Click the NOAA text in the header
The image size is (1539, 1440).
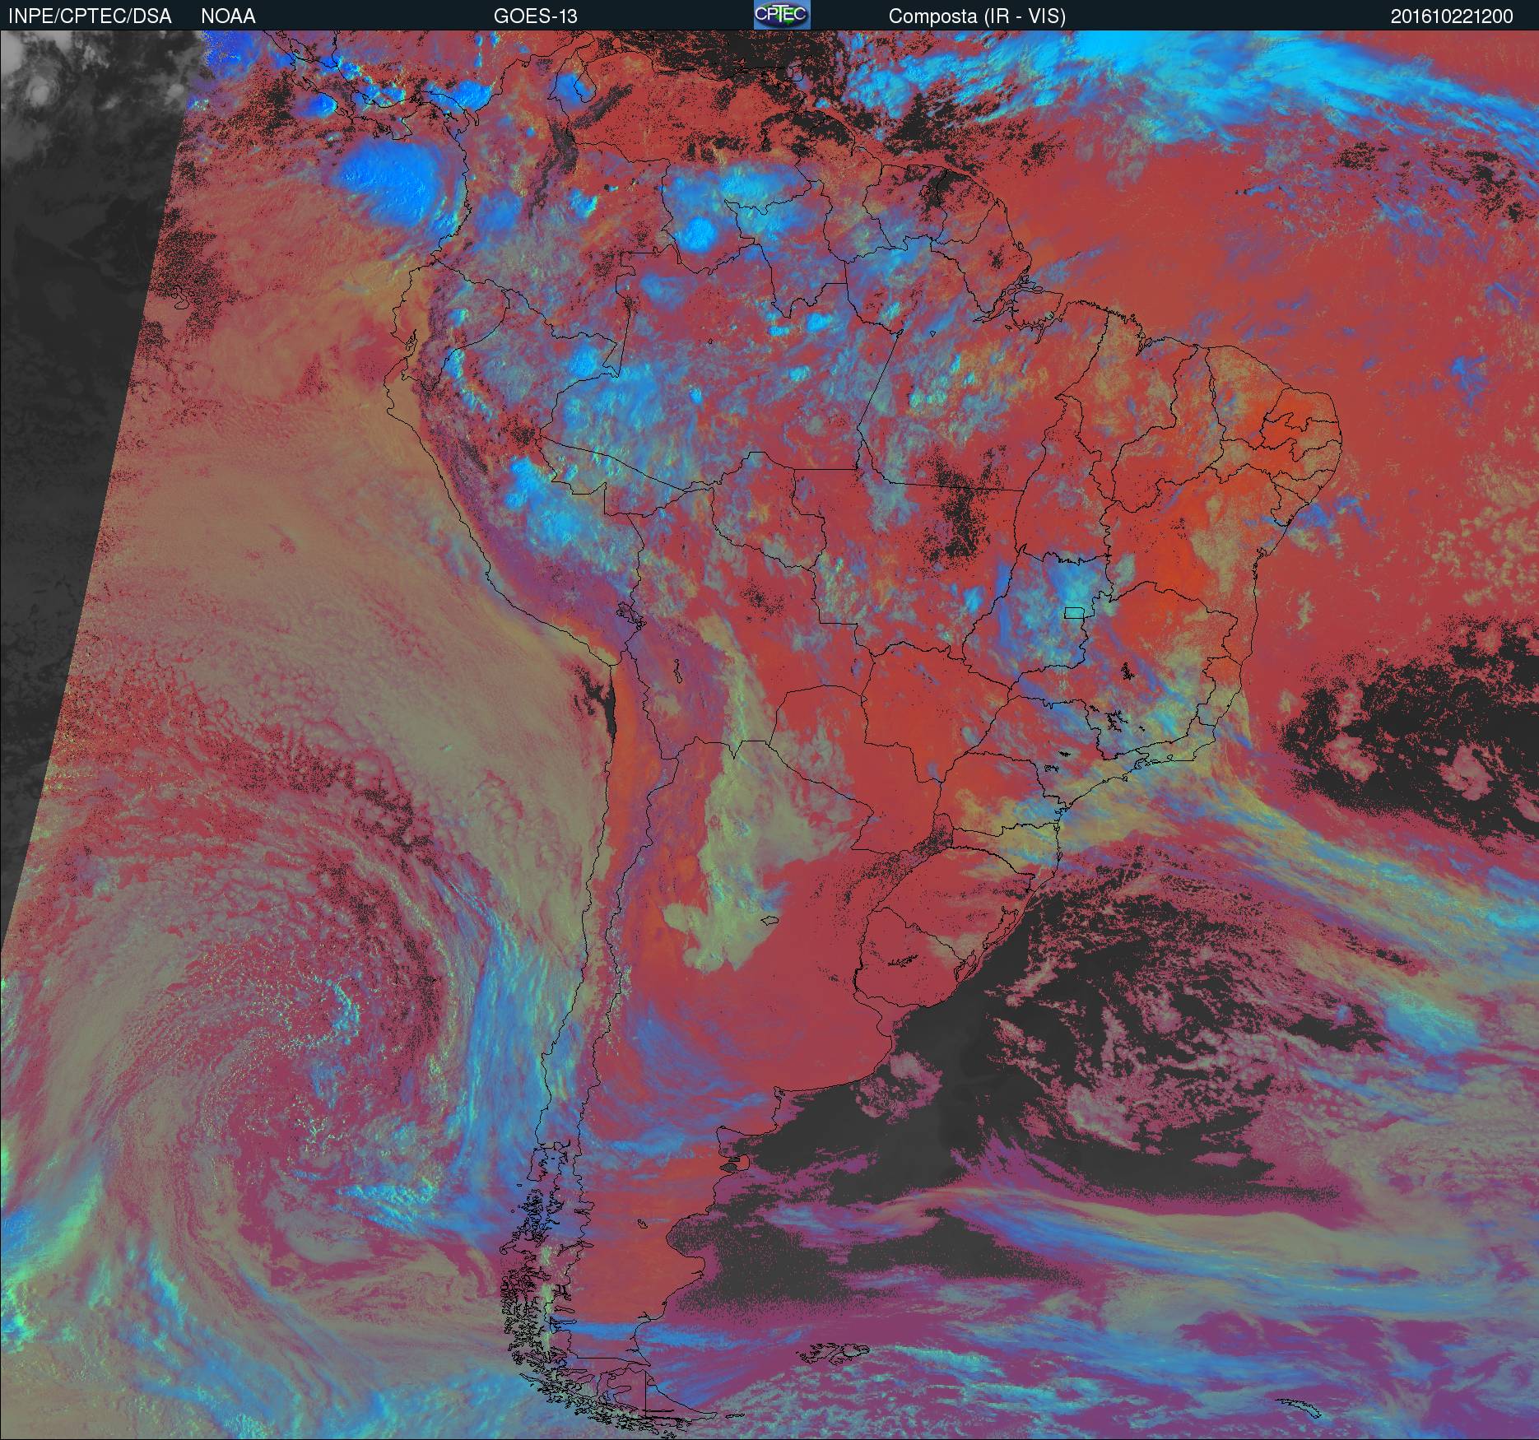click(x=228, y=16)
